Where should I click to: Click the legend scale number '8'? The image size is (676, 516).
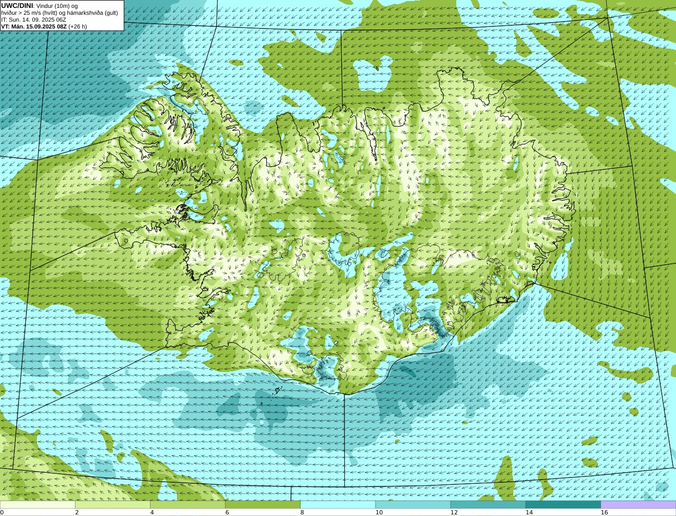click(303, 512)
